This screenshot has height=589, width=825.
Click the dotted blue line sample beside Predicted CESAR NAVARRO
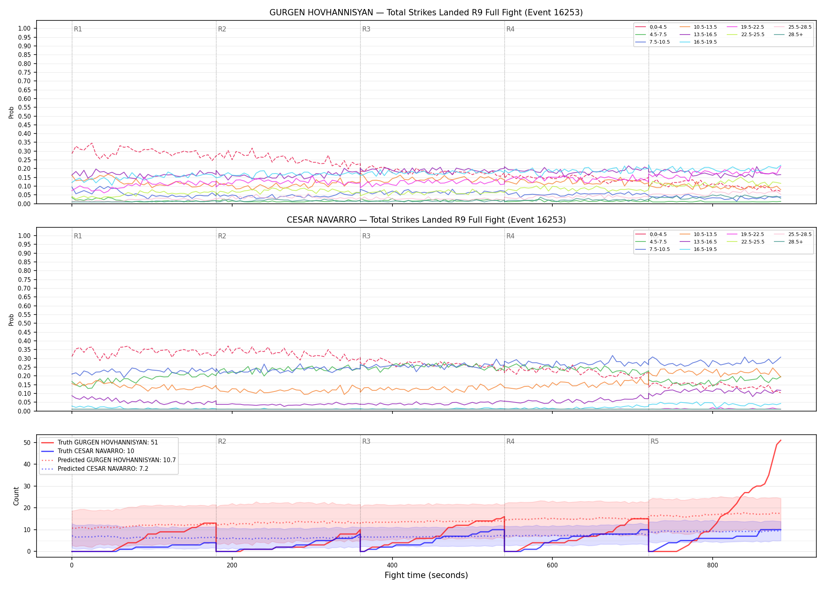point(47,469)
